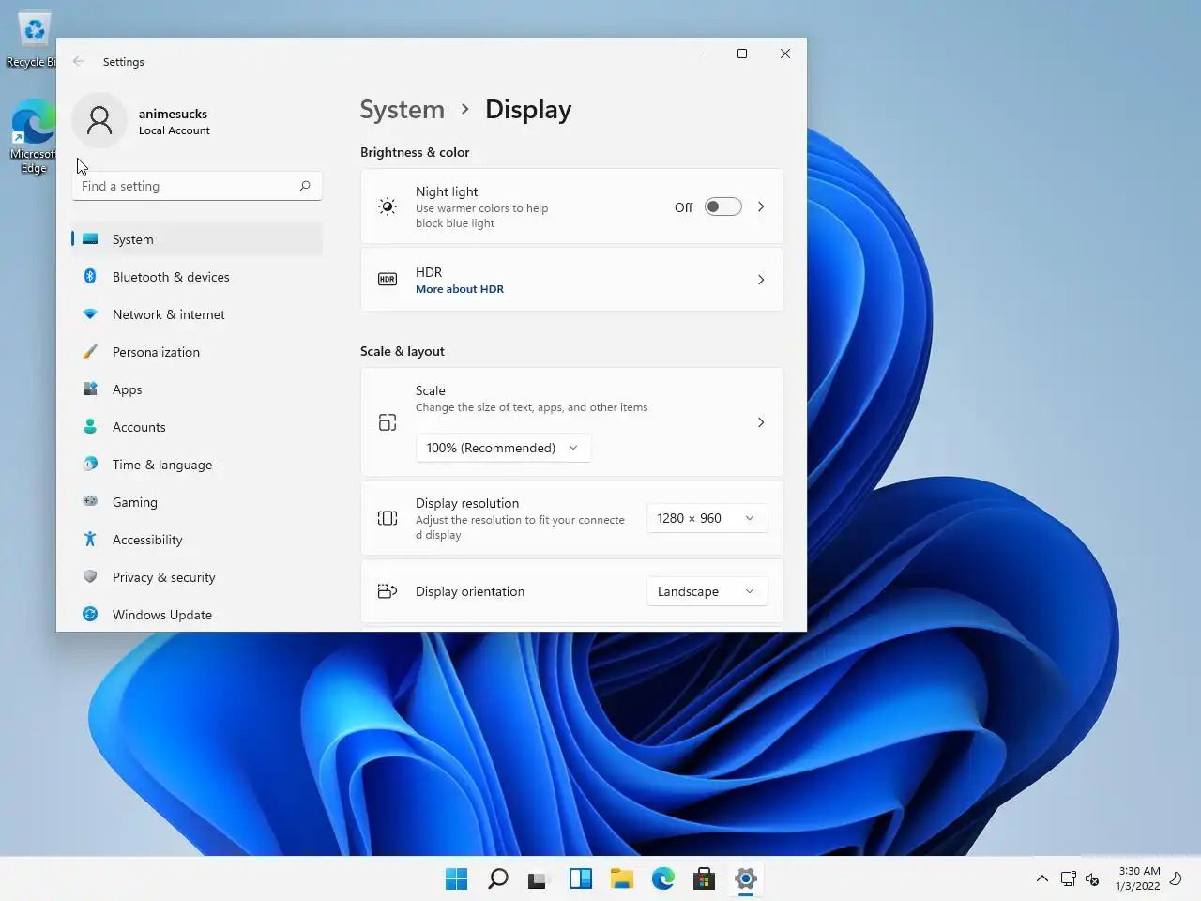
Task: Click the Gaming controller icon
Action: click(x=90, y=501)
